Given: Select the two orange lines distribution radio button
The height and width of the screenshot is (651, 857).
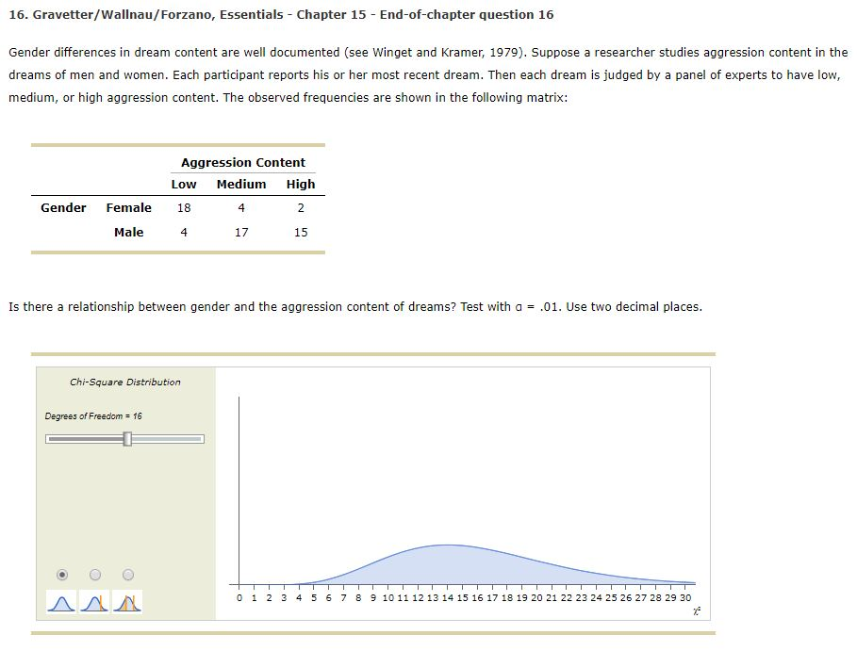Looking at the screenshot, I should [128, 575].
